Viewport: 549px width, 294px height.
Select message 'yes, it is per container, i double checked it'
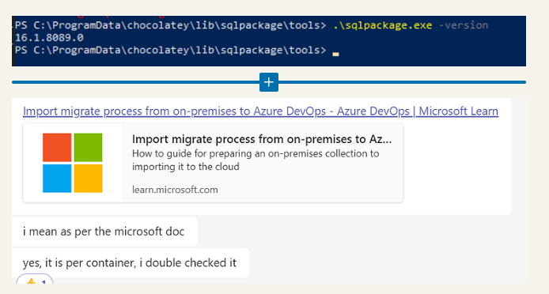[130, 263]
